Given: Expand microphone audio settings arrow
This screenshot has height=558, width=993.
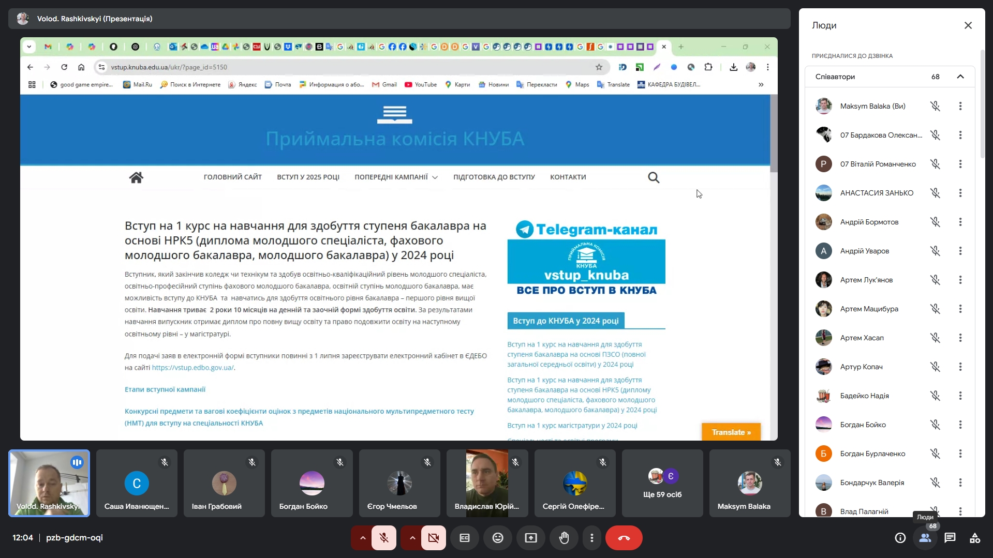Looking at the screenshot, I should [363, 538].
